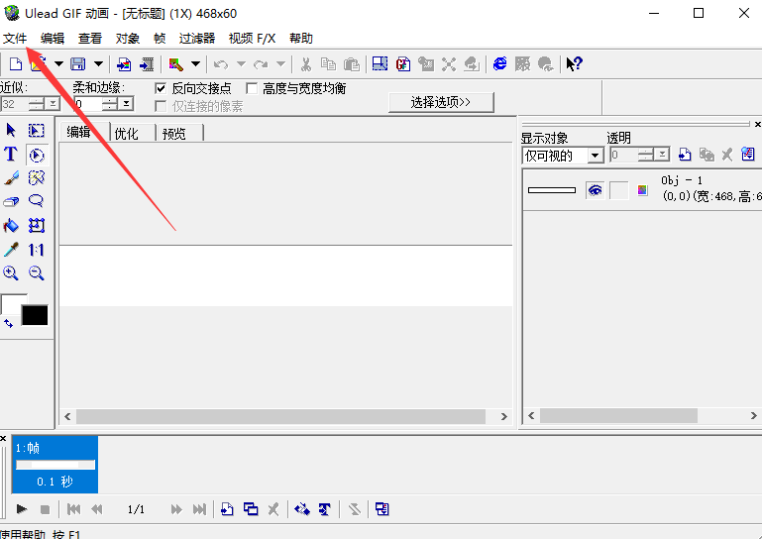762x539 pixels.
Task: Uncheck the 反向交接点 checkbox
Action: (x=162, y=88)
